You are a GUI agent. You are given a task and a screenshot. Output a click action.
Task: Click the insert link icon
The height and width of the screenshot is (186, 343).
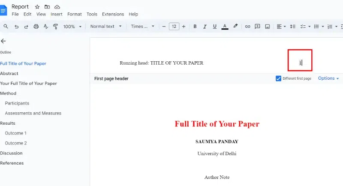[247, 27]
